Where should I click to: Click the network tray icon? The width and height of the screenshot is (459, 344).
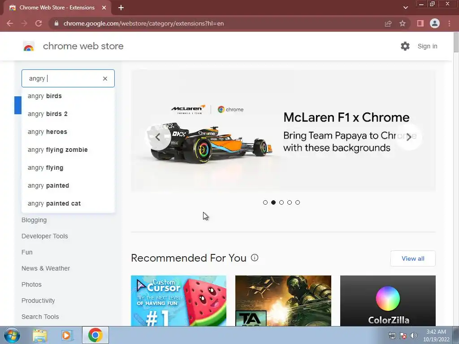[392, 335]
